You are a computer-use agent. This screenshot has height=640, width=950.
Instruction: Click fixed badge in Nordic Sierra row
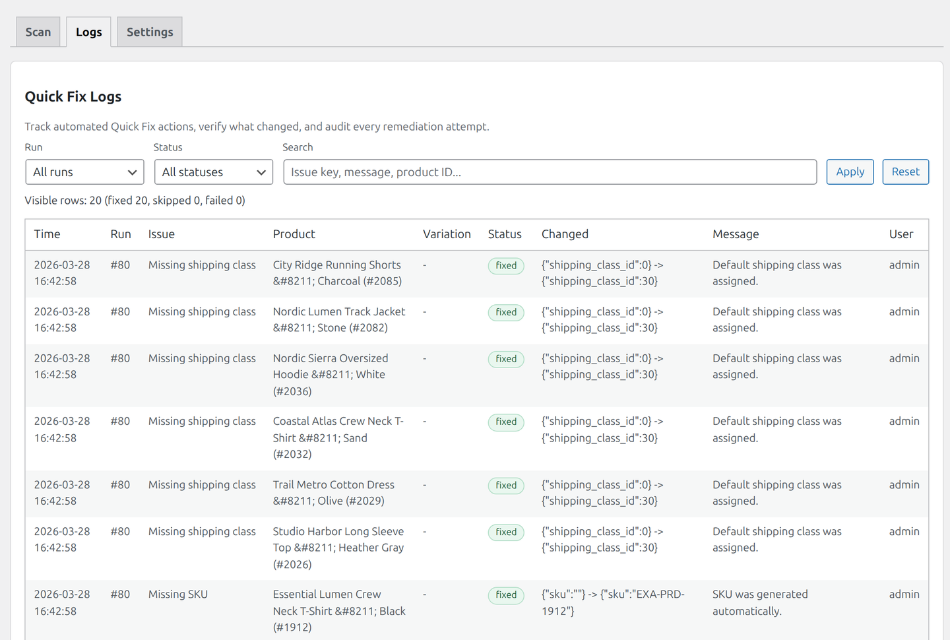click(x=506, y=359)
